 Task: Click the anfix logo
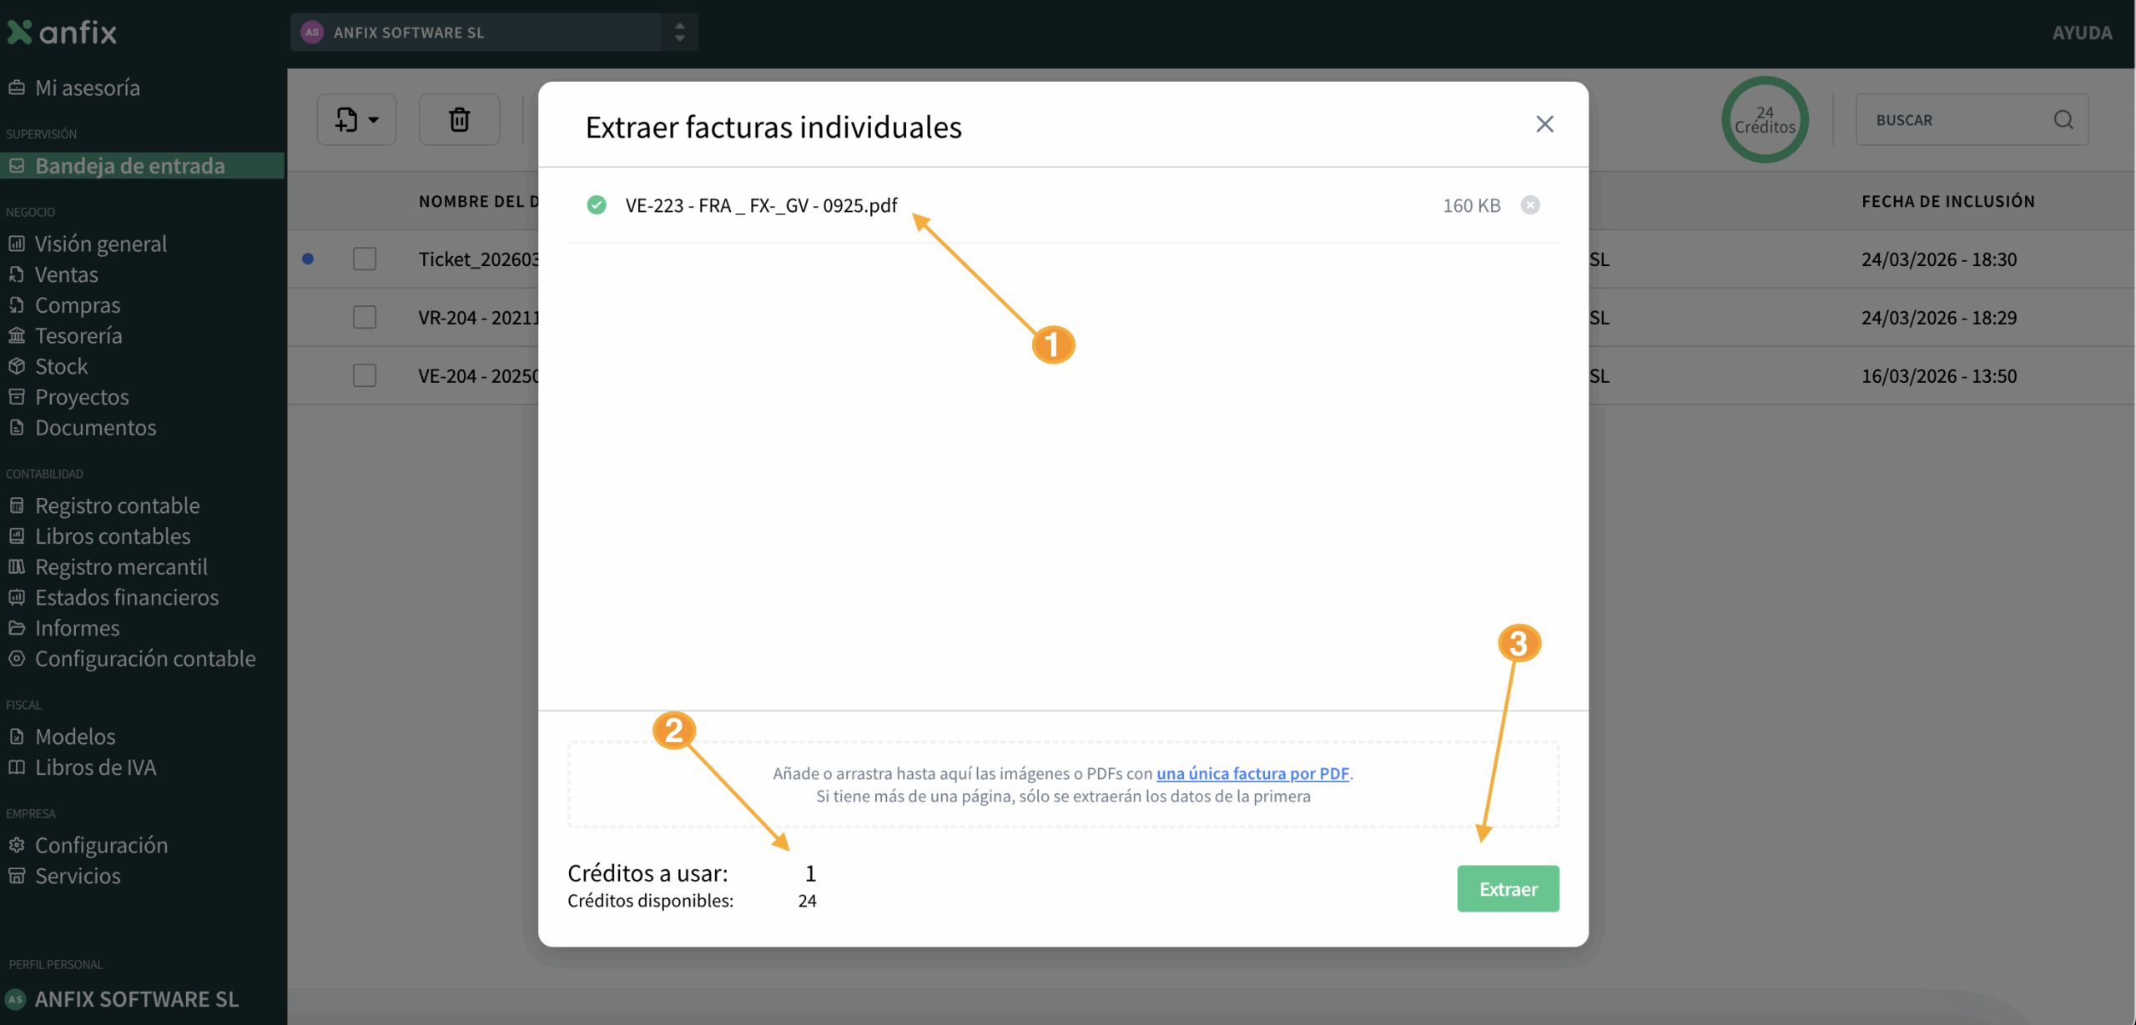click(63, 33)
